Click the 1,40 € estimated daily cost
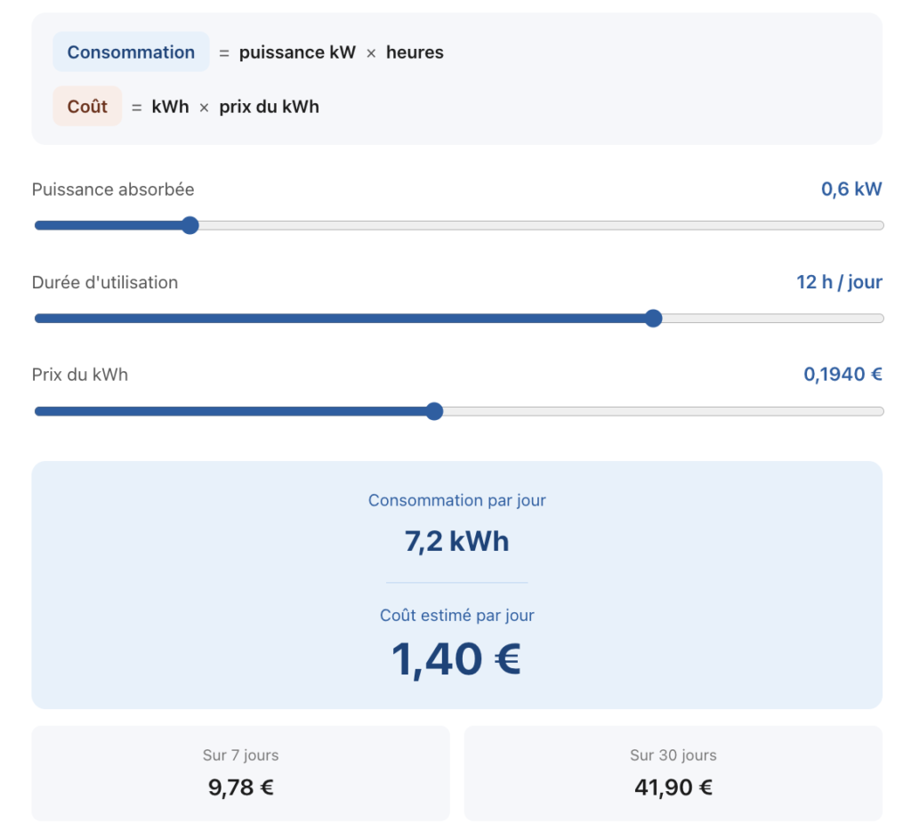The height and width of the screenshot is (840, 911). tap(456, 659)
